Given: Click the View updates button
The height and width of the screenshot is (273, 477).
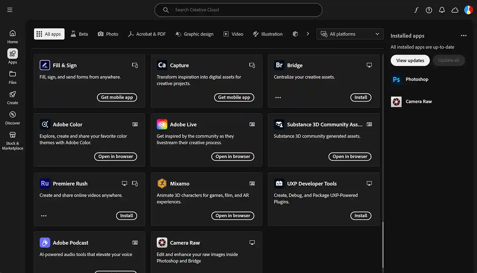Looking at the screenshot, I should [x=410, y=60].
